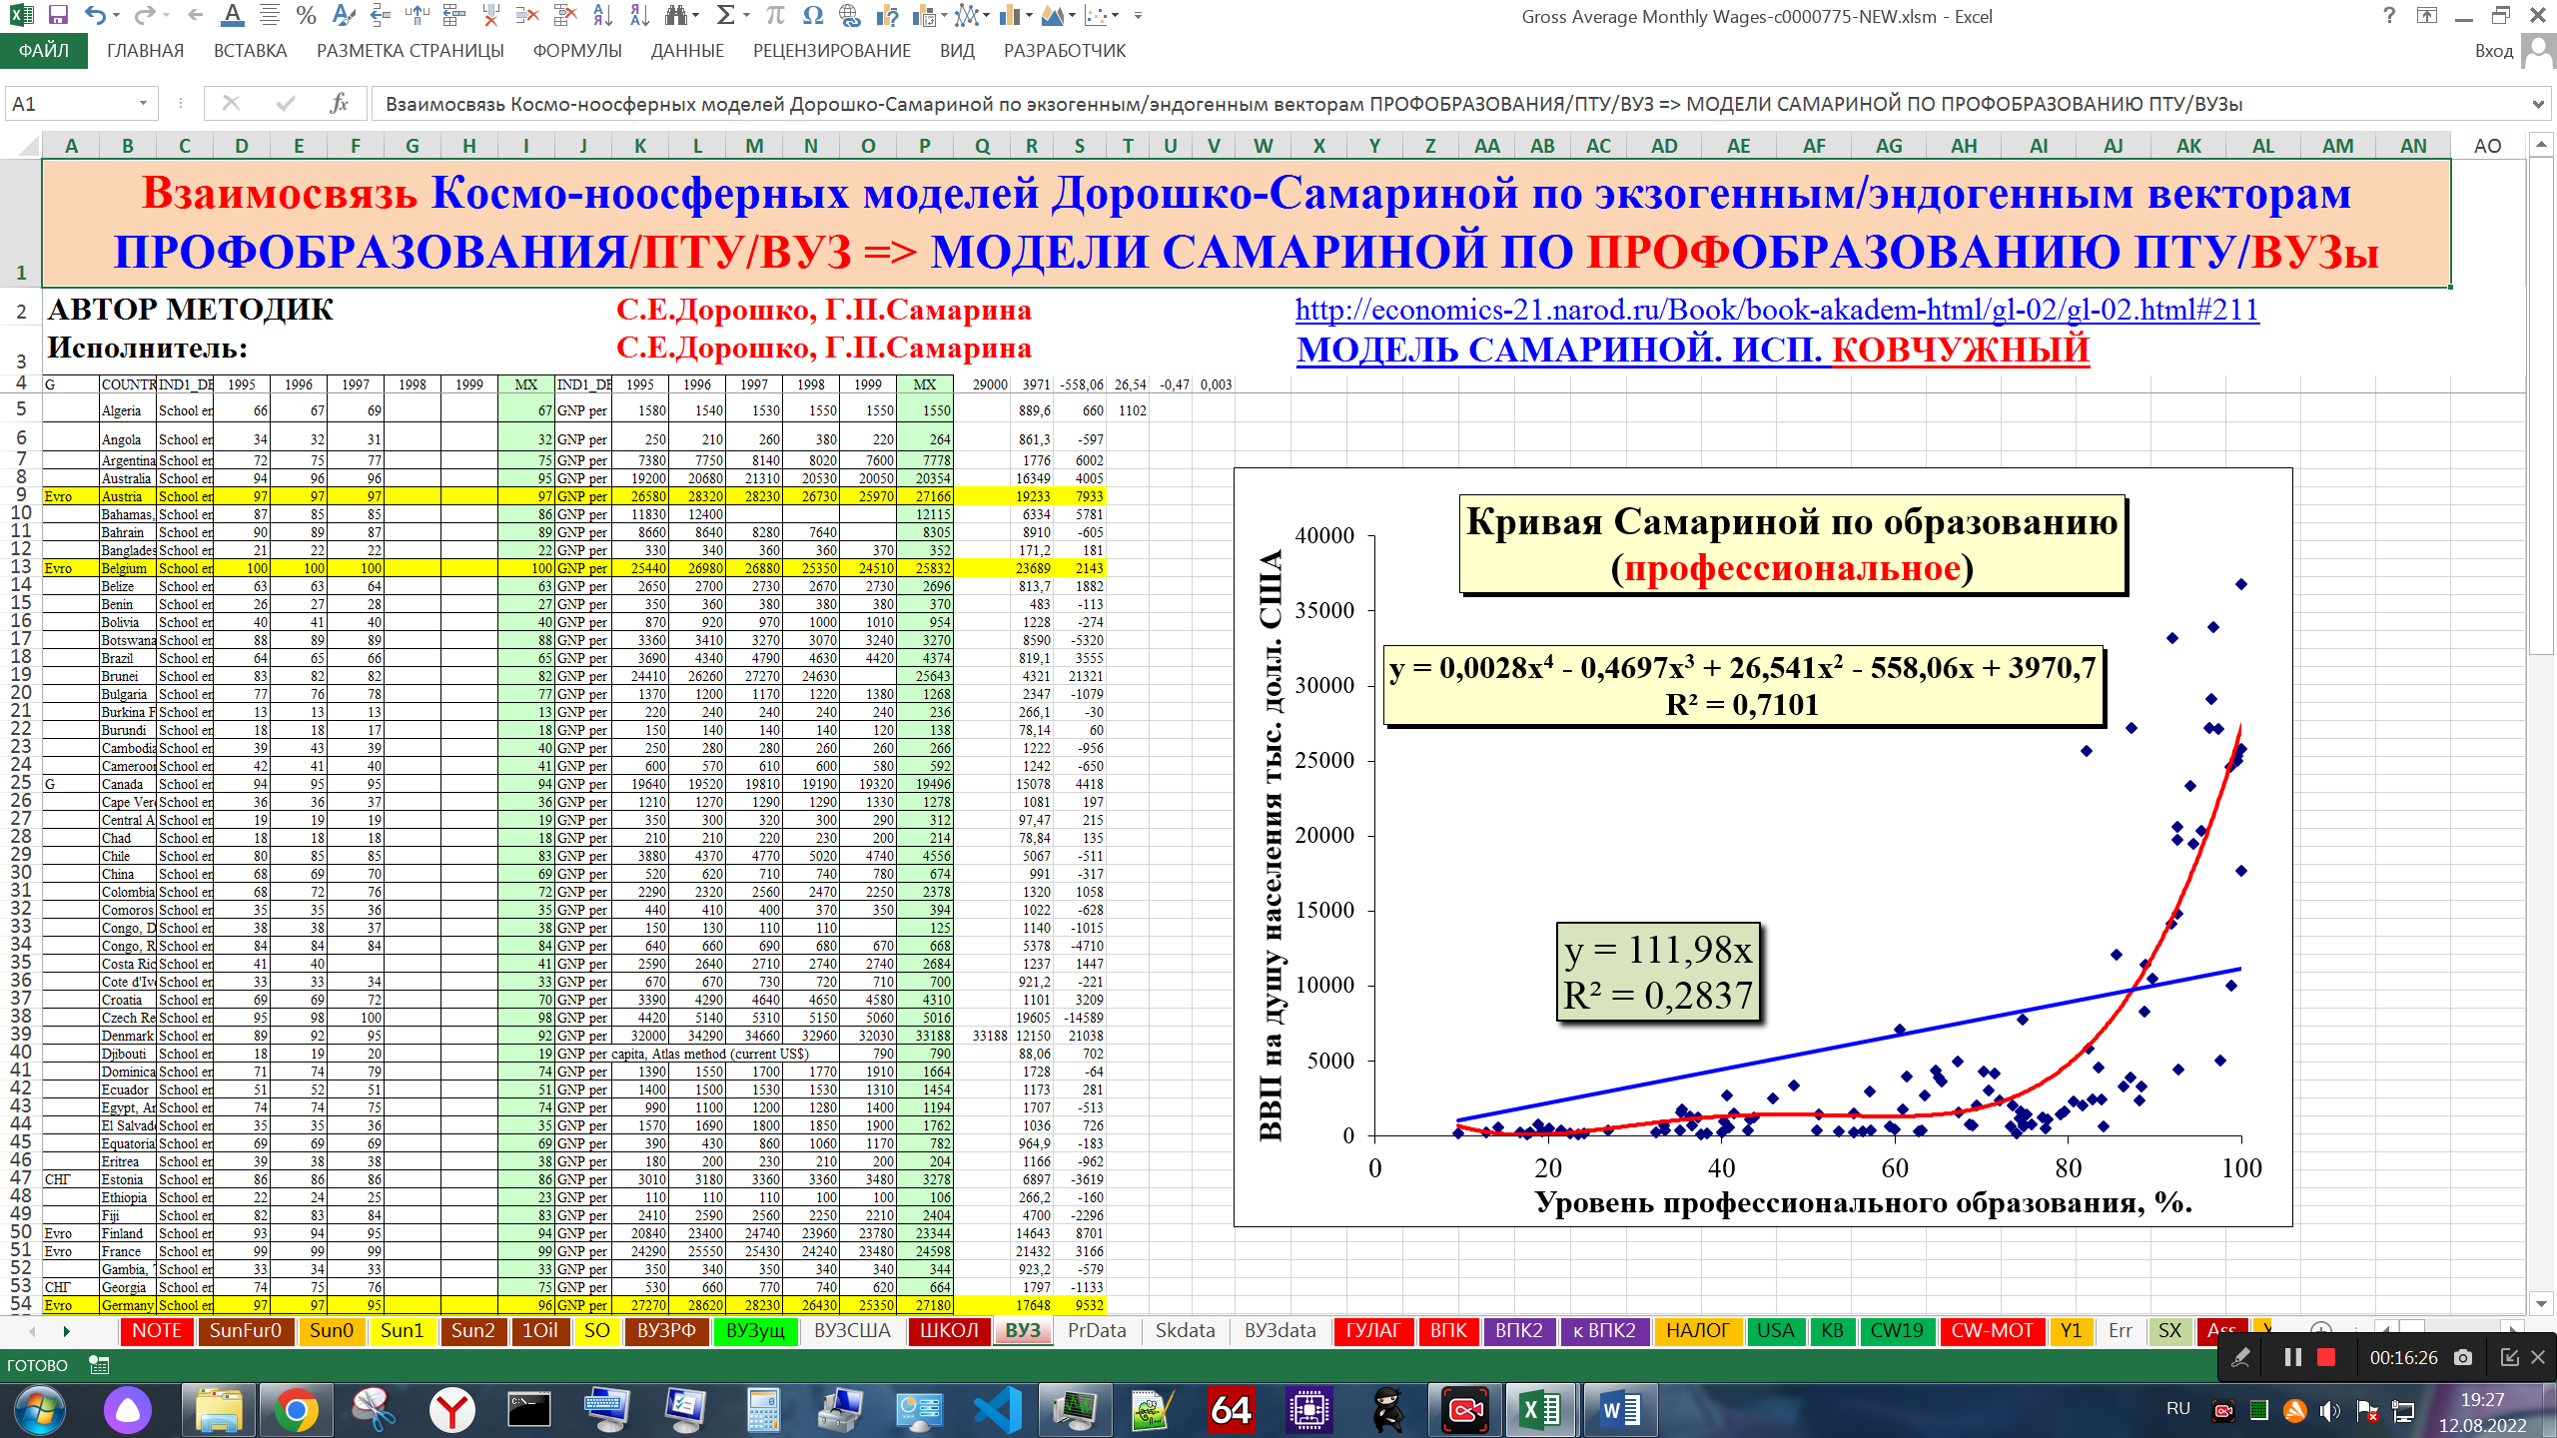The image size is (2557, 1438).
Task: Insert symbol using Omega icon
Action: pos(813,15)
